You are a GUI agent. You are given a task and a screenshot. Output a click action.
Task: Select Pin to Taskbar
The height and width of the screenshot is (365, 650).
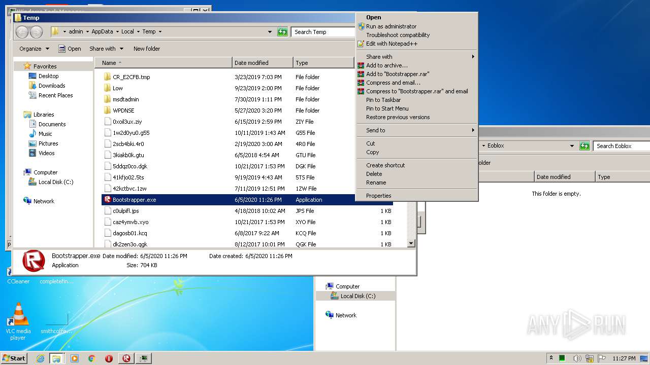pos(383,100)
